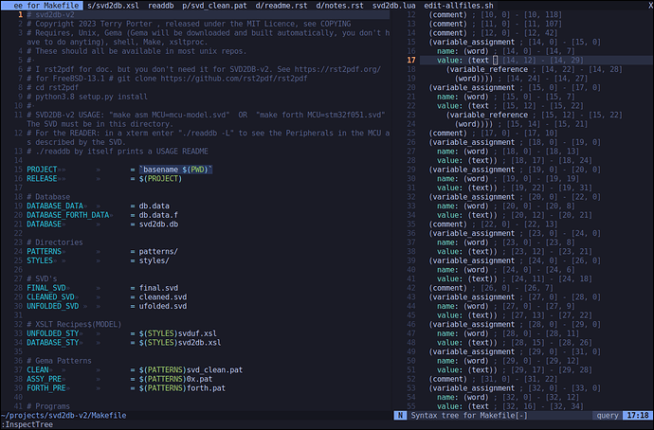Click the rst2pdf.org URL in comment

[341, 70]
